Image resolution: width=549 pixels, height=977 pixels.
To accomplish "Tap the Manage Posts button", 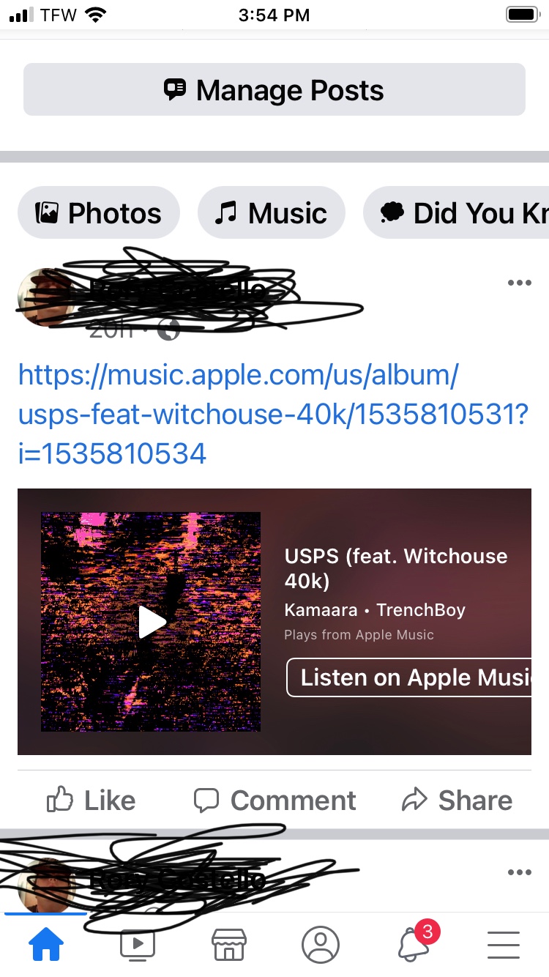I will [274, 90].
